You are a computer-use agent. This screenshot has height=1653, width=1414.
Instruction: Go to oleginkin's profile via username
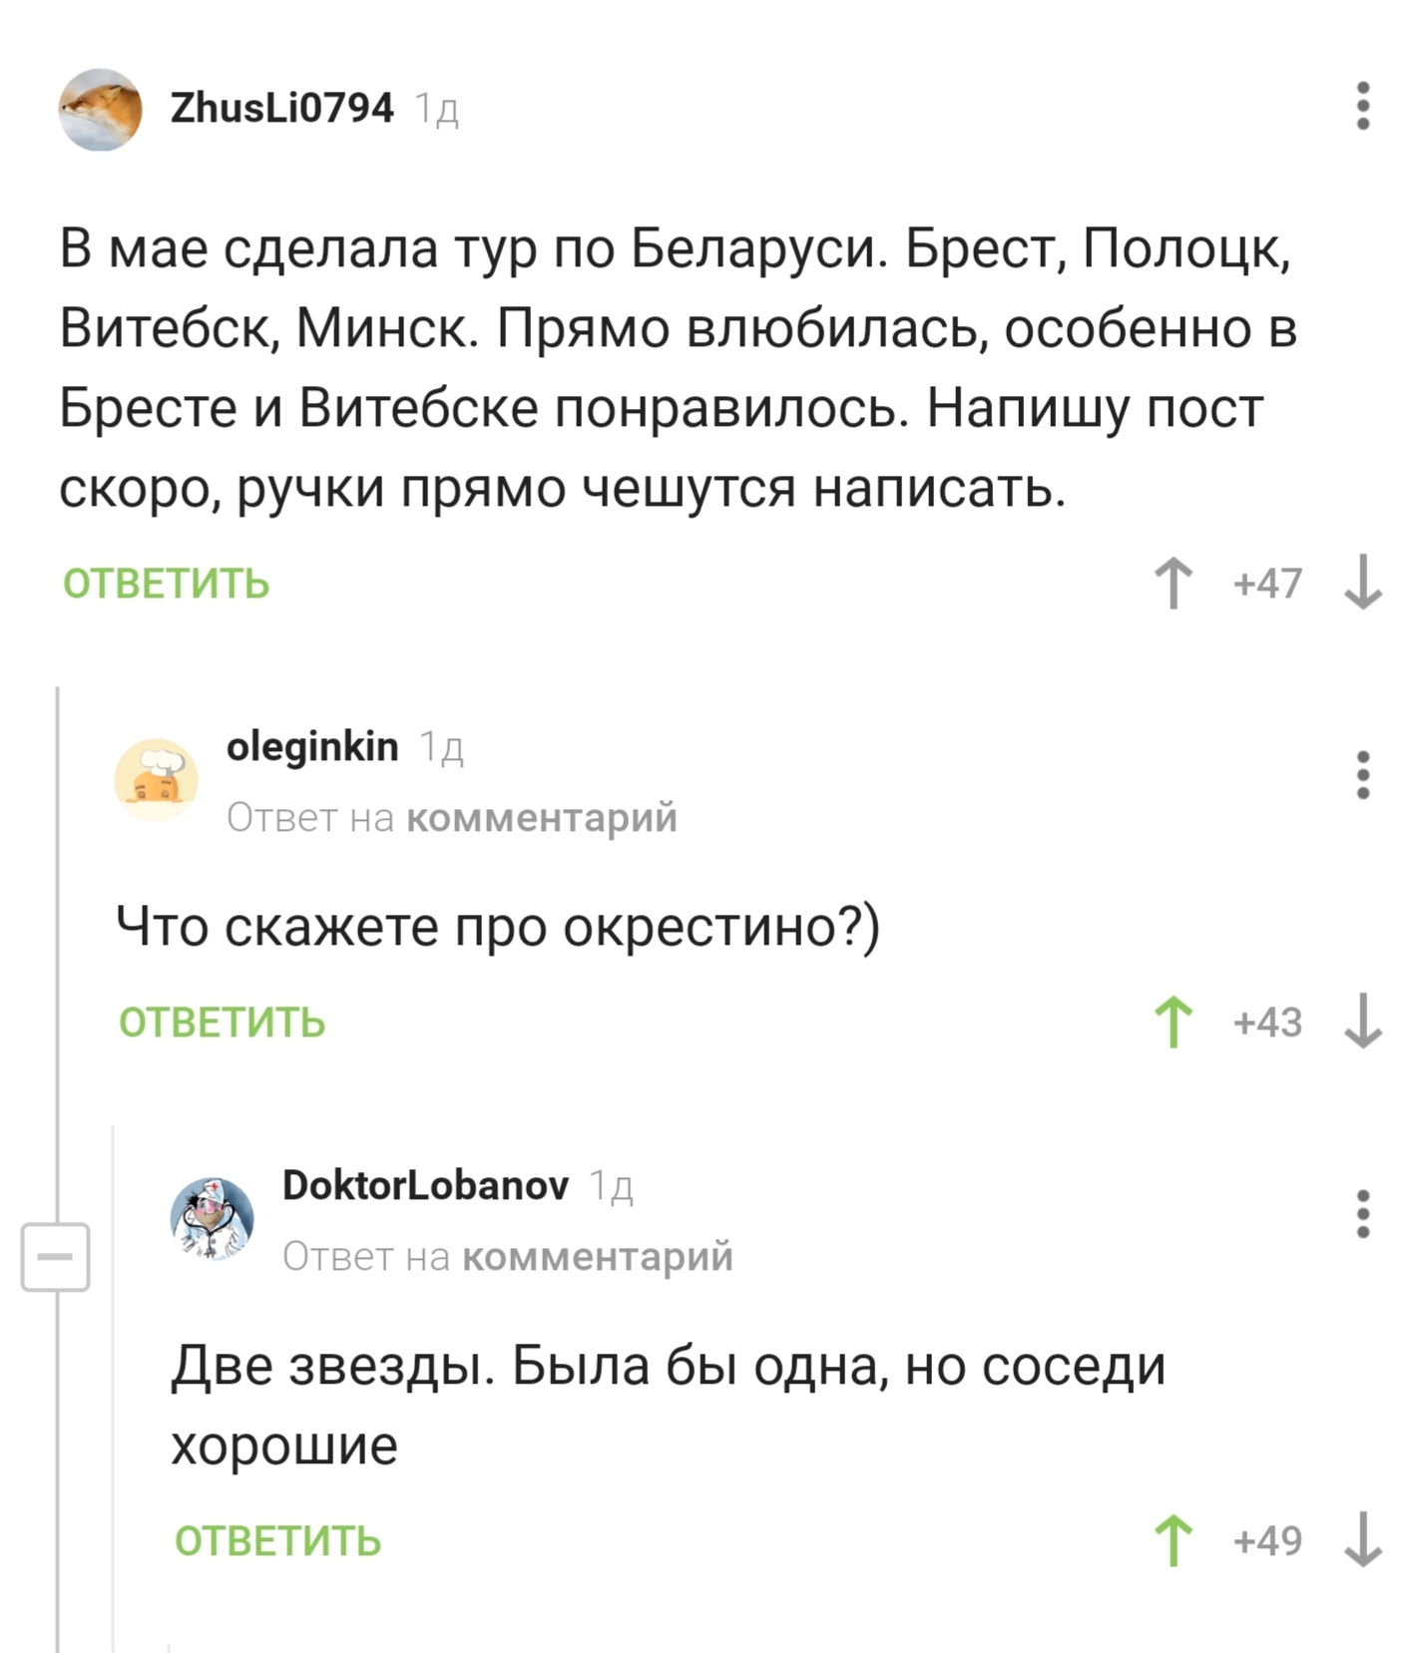312,746
